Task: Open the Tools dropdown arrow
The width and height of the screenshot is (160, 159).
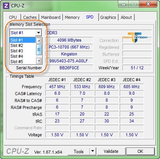Action: click(93, 151)
